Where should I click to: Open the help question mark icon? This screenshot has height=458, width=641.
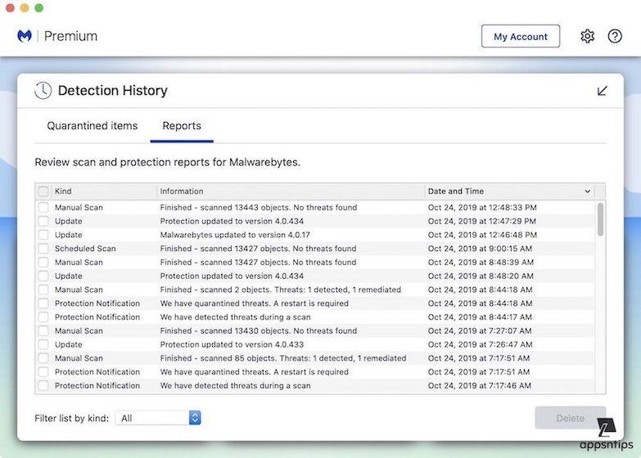615,36
